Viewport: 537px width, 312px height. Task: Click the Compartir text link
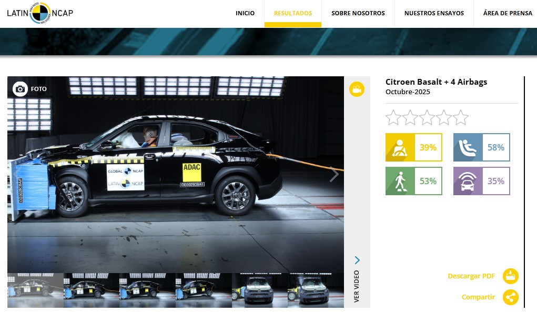click(x=478, y=297)
